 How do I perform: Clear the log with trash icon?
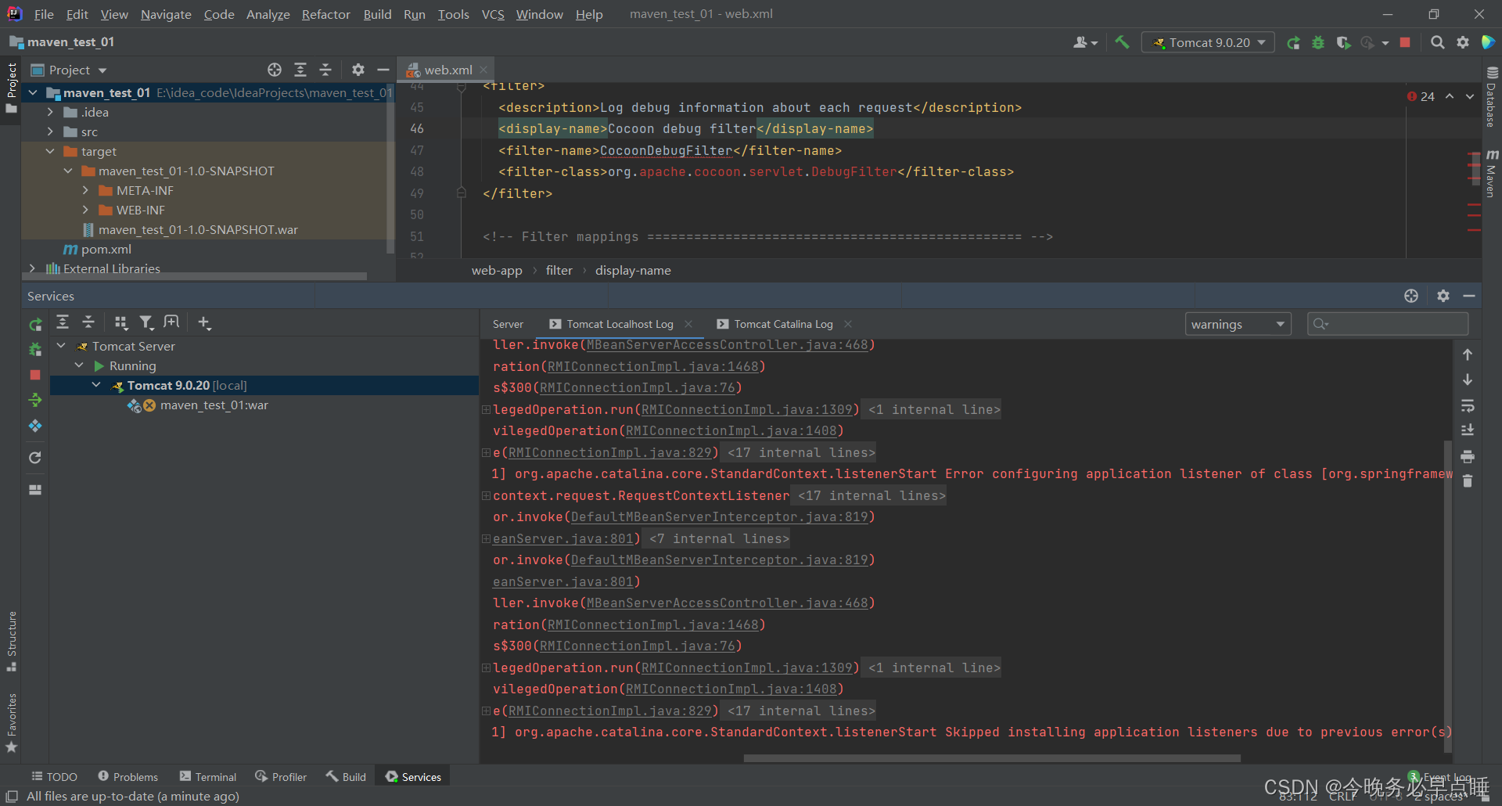coord(1468,481)
